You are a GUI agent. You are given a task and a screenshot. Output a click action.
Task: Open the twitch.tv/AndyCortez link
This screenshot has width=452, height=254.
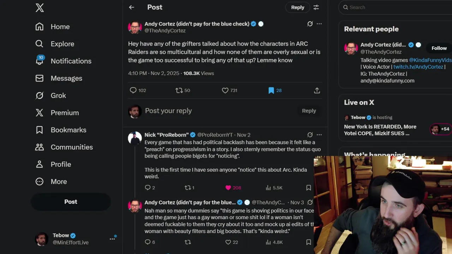[x=418, y=67]
